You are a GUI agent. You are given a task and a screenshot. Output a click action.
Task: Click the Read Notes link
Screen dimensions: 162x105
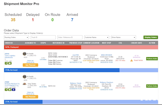tap(138, 60)
